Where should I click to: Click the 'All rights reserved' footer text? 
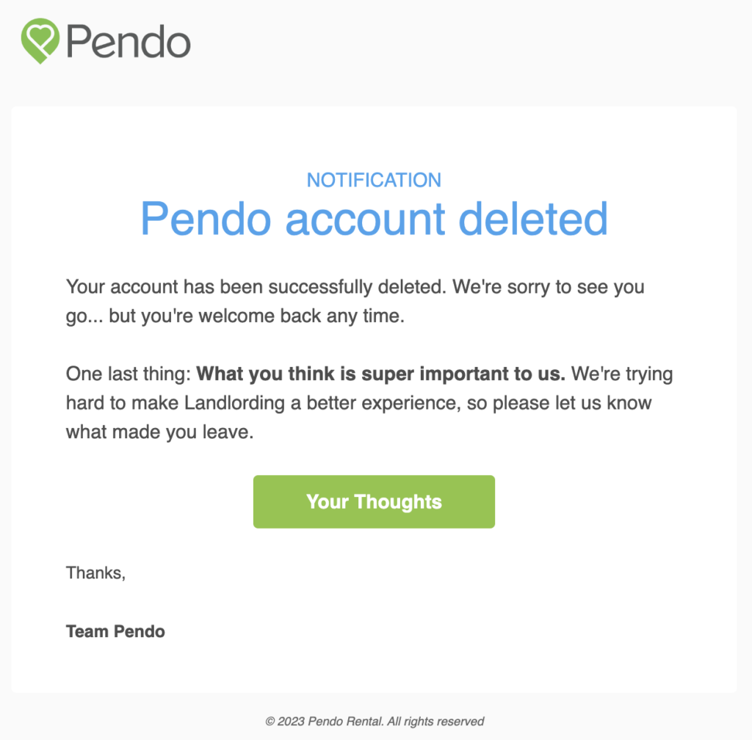pos(435,722)
